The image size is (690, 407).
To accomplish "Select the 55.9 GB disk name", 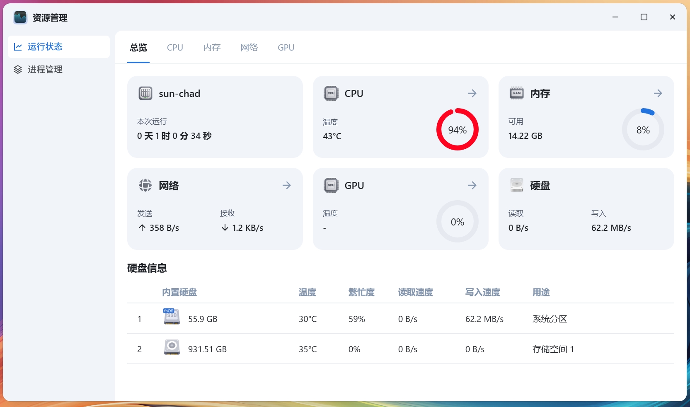I will tap(203, 319).
